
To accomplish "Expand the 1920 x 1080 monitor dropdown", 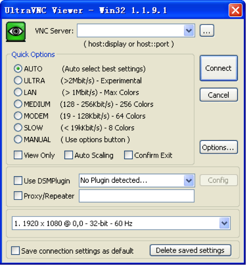I will pos(225,223).
